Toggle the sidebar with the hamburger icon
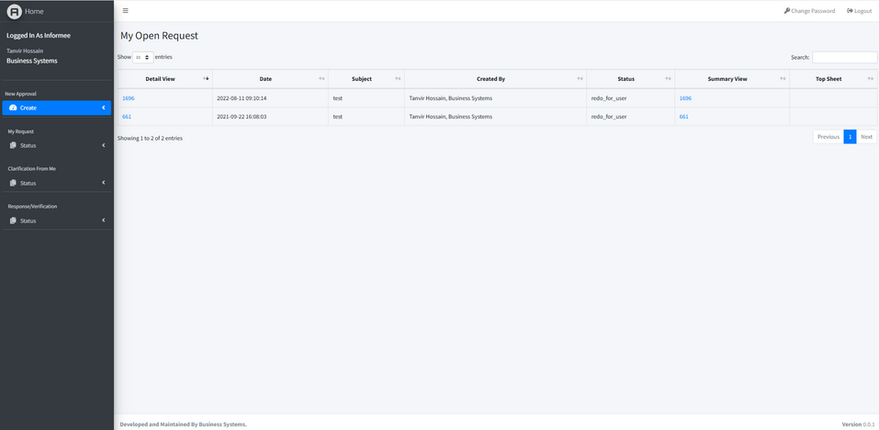 pos(126,11)
